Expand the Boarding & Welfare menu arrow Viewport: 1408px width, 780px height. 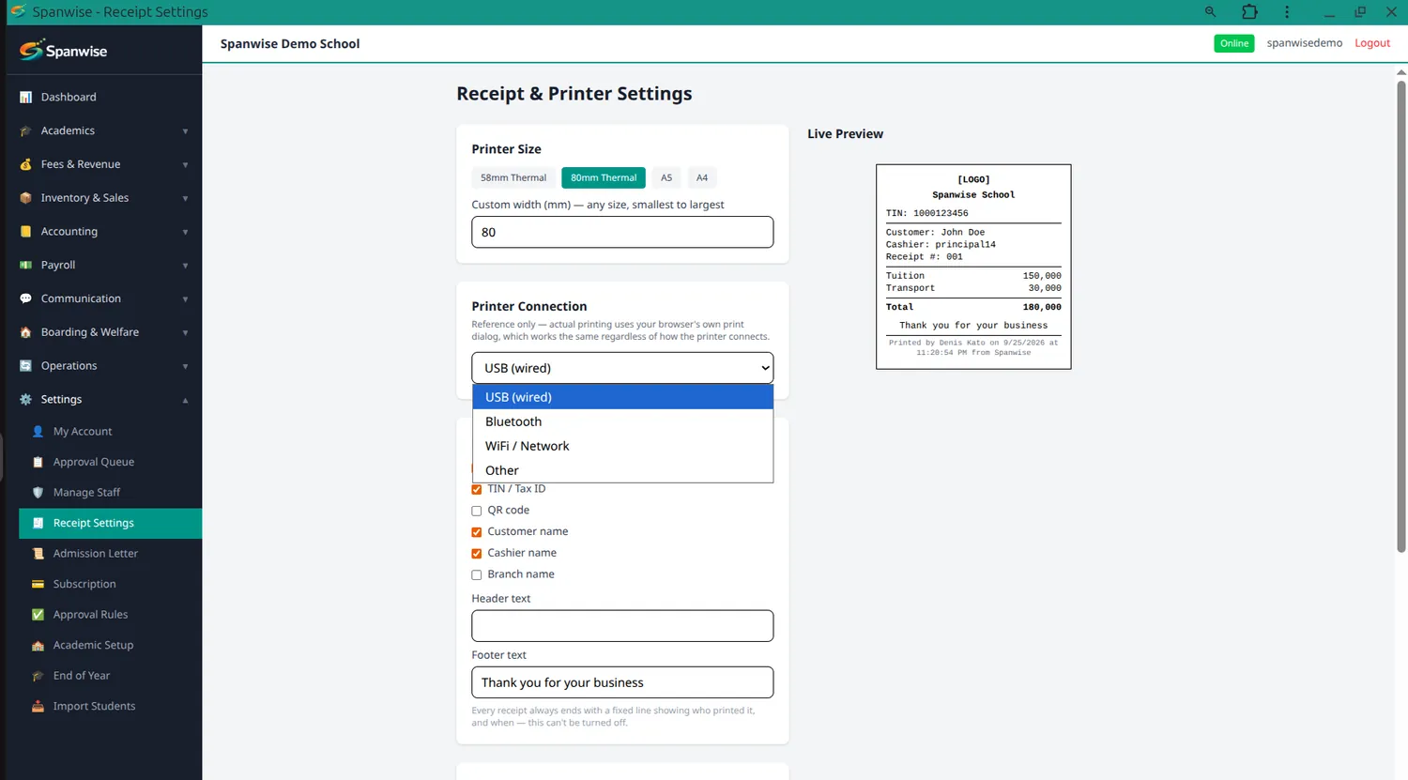[x=185, y=332]
